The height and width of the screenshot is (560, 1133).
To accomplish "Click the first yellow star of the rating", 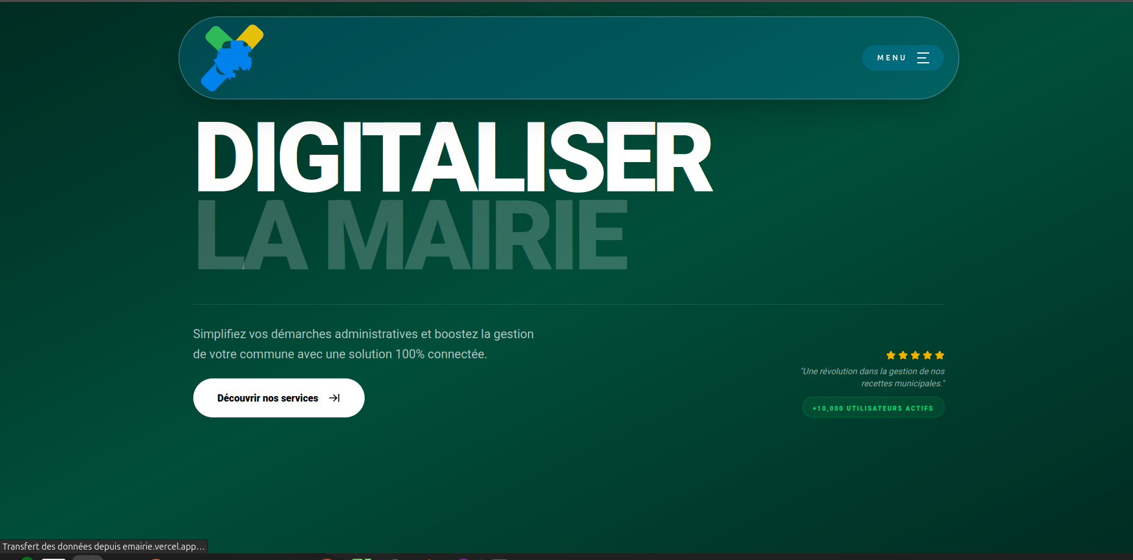I will pos(890,355).
